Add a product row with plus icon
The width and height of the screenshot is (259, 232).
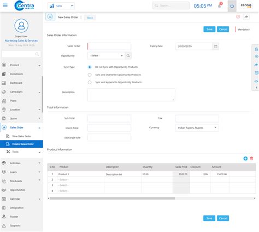pyautogui.click(x=245, y=159)
